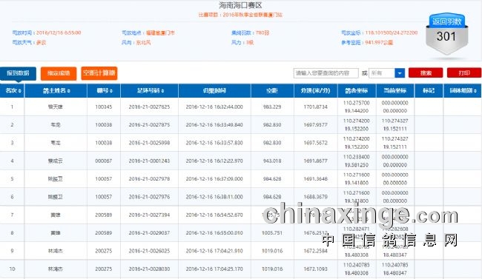Expand the 所有 filter dropdown arrow
Screen dimensions: 482x279
[400, 73]
